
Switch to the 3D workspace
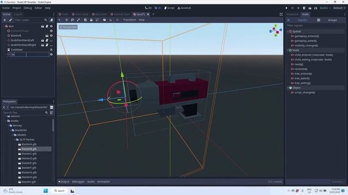click(x=158, y=8)
